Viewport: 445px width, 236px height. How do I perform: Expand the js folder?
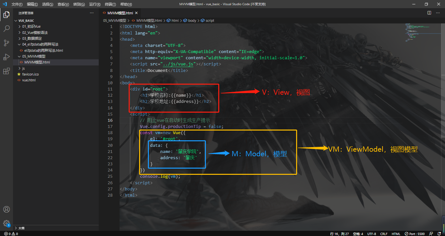[x=19, y=68]
